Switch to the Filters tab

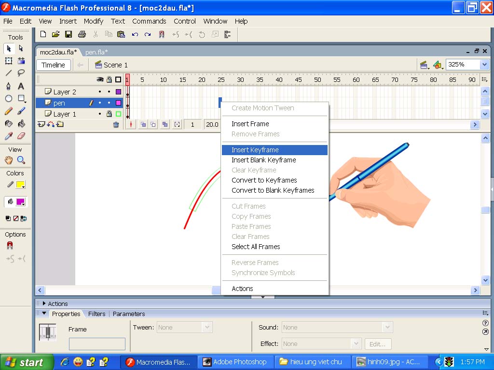(96, 314)
